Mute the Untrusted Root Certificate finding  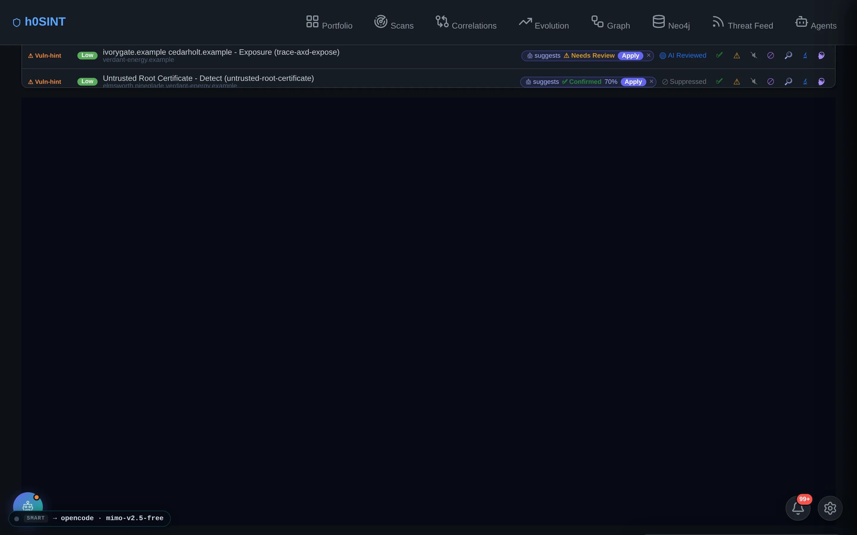pos(753,82)
